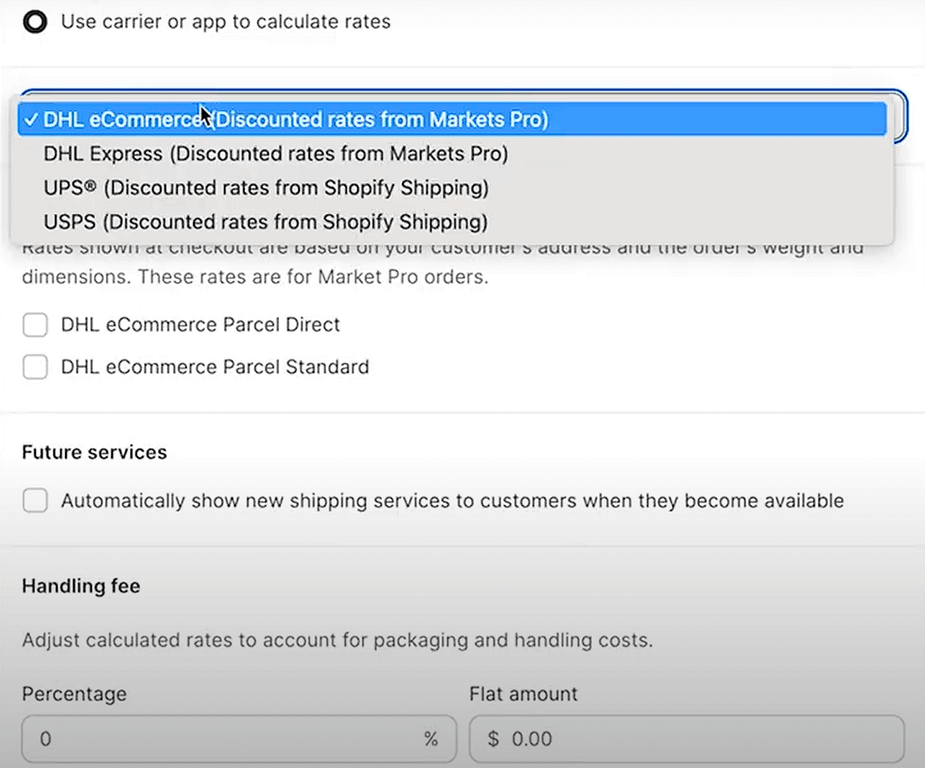The width and height of the screenshot is (925, 768).
Task: Click 'Adjust calculated rates' description text
Action: [338, 640]
